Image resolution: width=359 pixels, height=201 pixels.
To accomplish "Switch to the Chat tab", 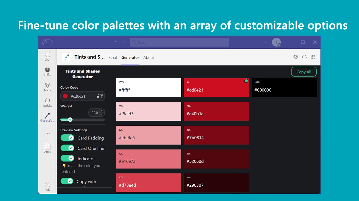I will pyautogui.click(x=113, y=58).
